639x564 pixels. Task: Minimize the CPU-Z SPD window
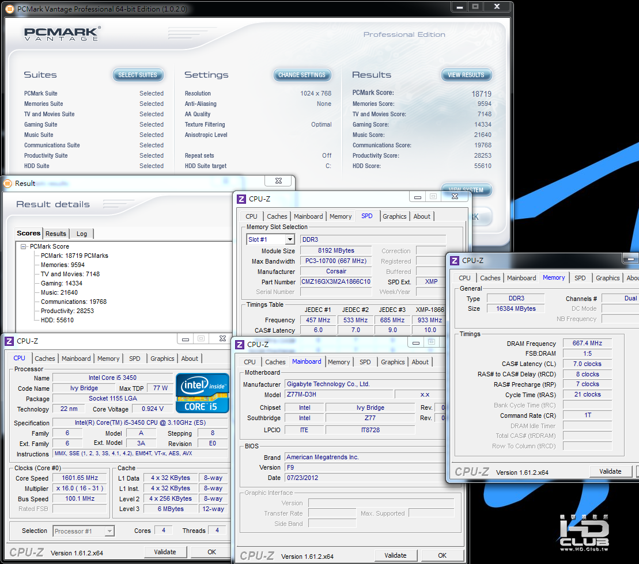(417, 197)
